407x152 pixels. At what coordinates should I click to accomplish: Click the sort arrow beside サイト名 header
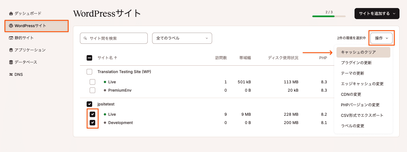tap(116, 58)
